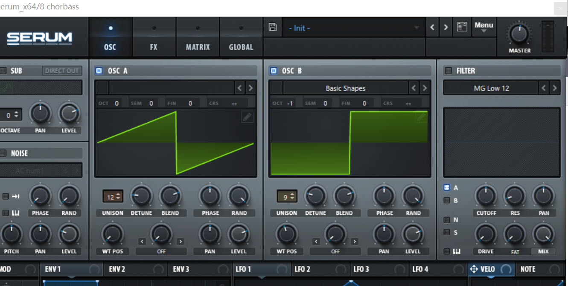Open the Menu button

484,27
